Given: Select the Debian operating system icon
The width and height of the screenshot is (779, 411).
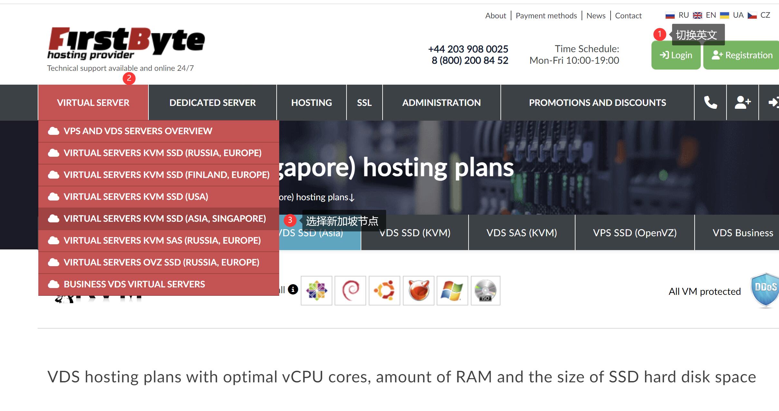Looking at the screenshot, I should [350, 290].
